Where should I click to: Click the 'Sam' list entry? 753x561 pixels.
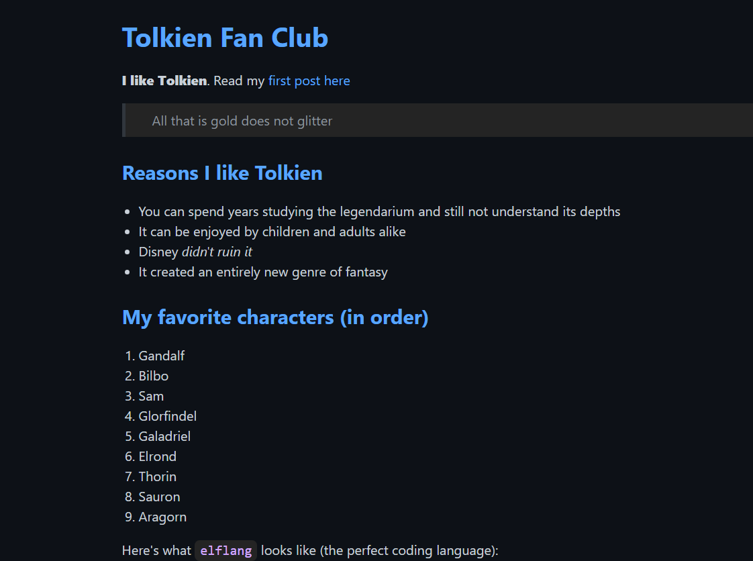pos(151,396)
